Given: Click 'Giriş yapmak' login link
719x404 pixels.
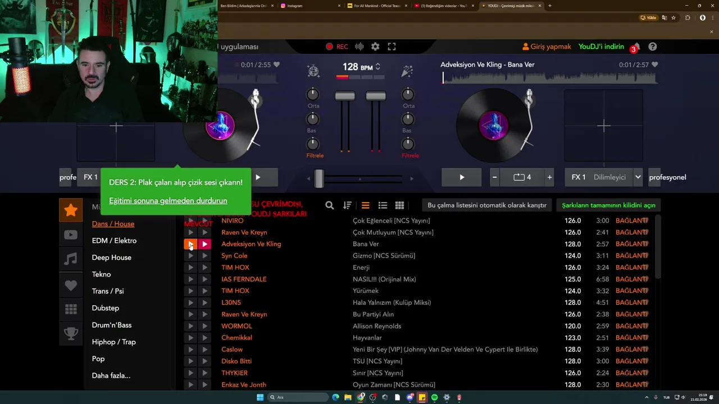Looking at the screenshot, I should (x=547, y=47).
